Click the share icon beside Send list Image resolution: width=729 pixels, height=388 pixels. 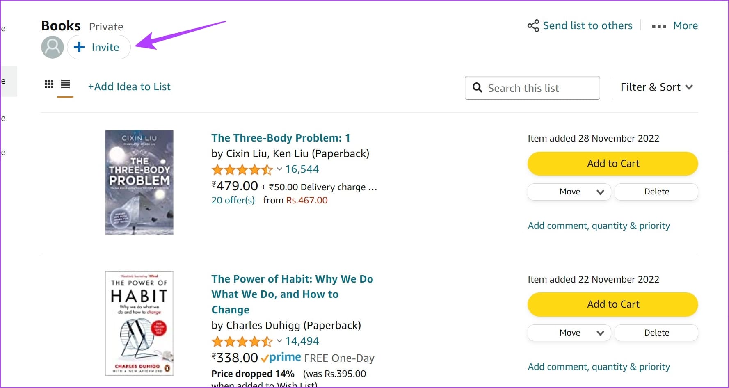click(x=533, y=25)
